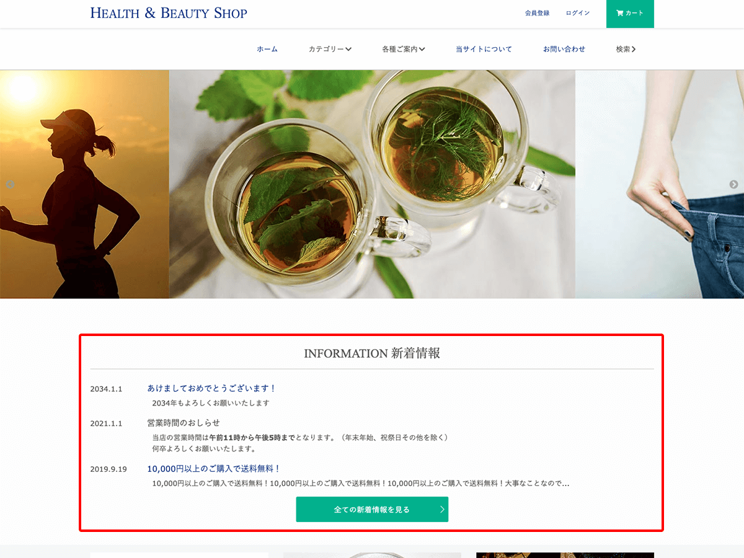Expand the 各種ご案内 dropdown menu

[x=404, y=49]
